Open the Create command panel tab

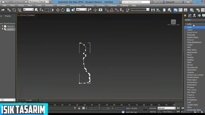[185, 16]
